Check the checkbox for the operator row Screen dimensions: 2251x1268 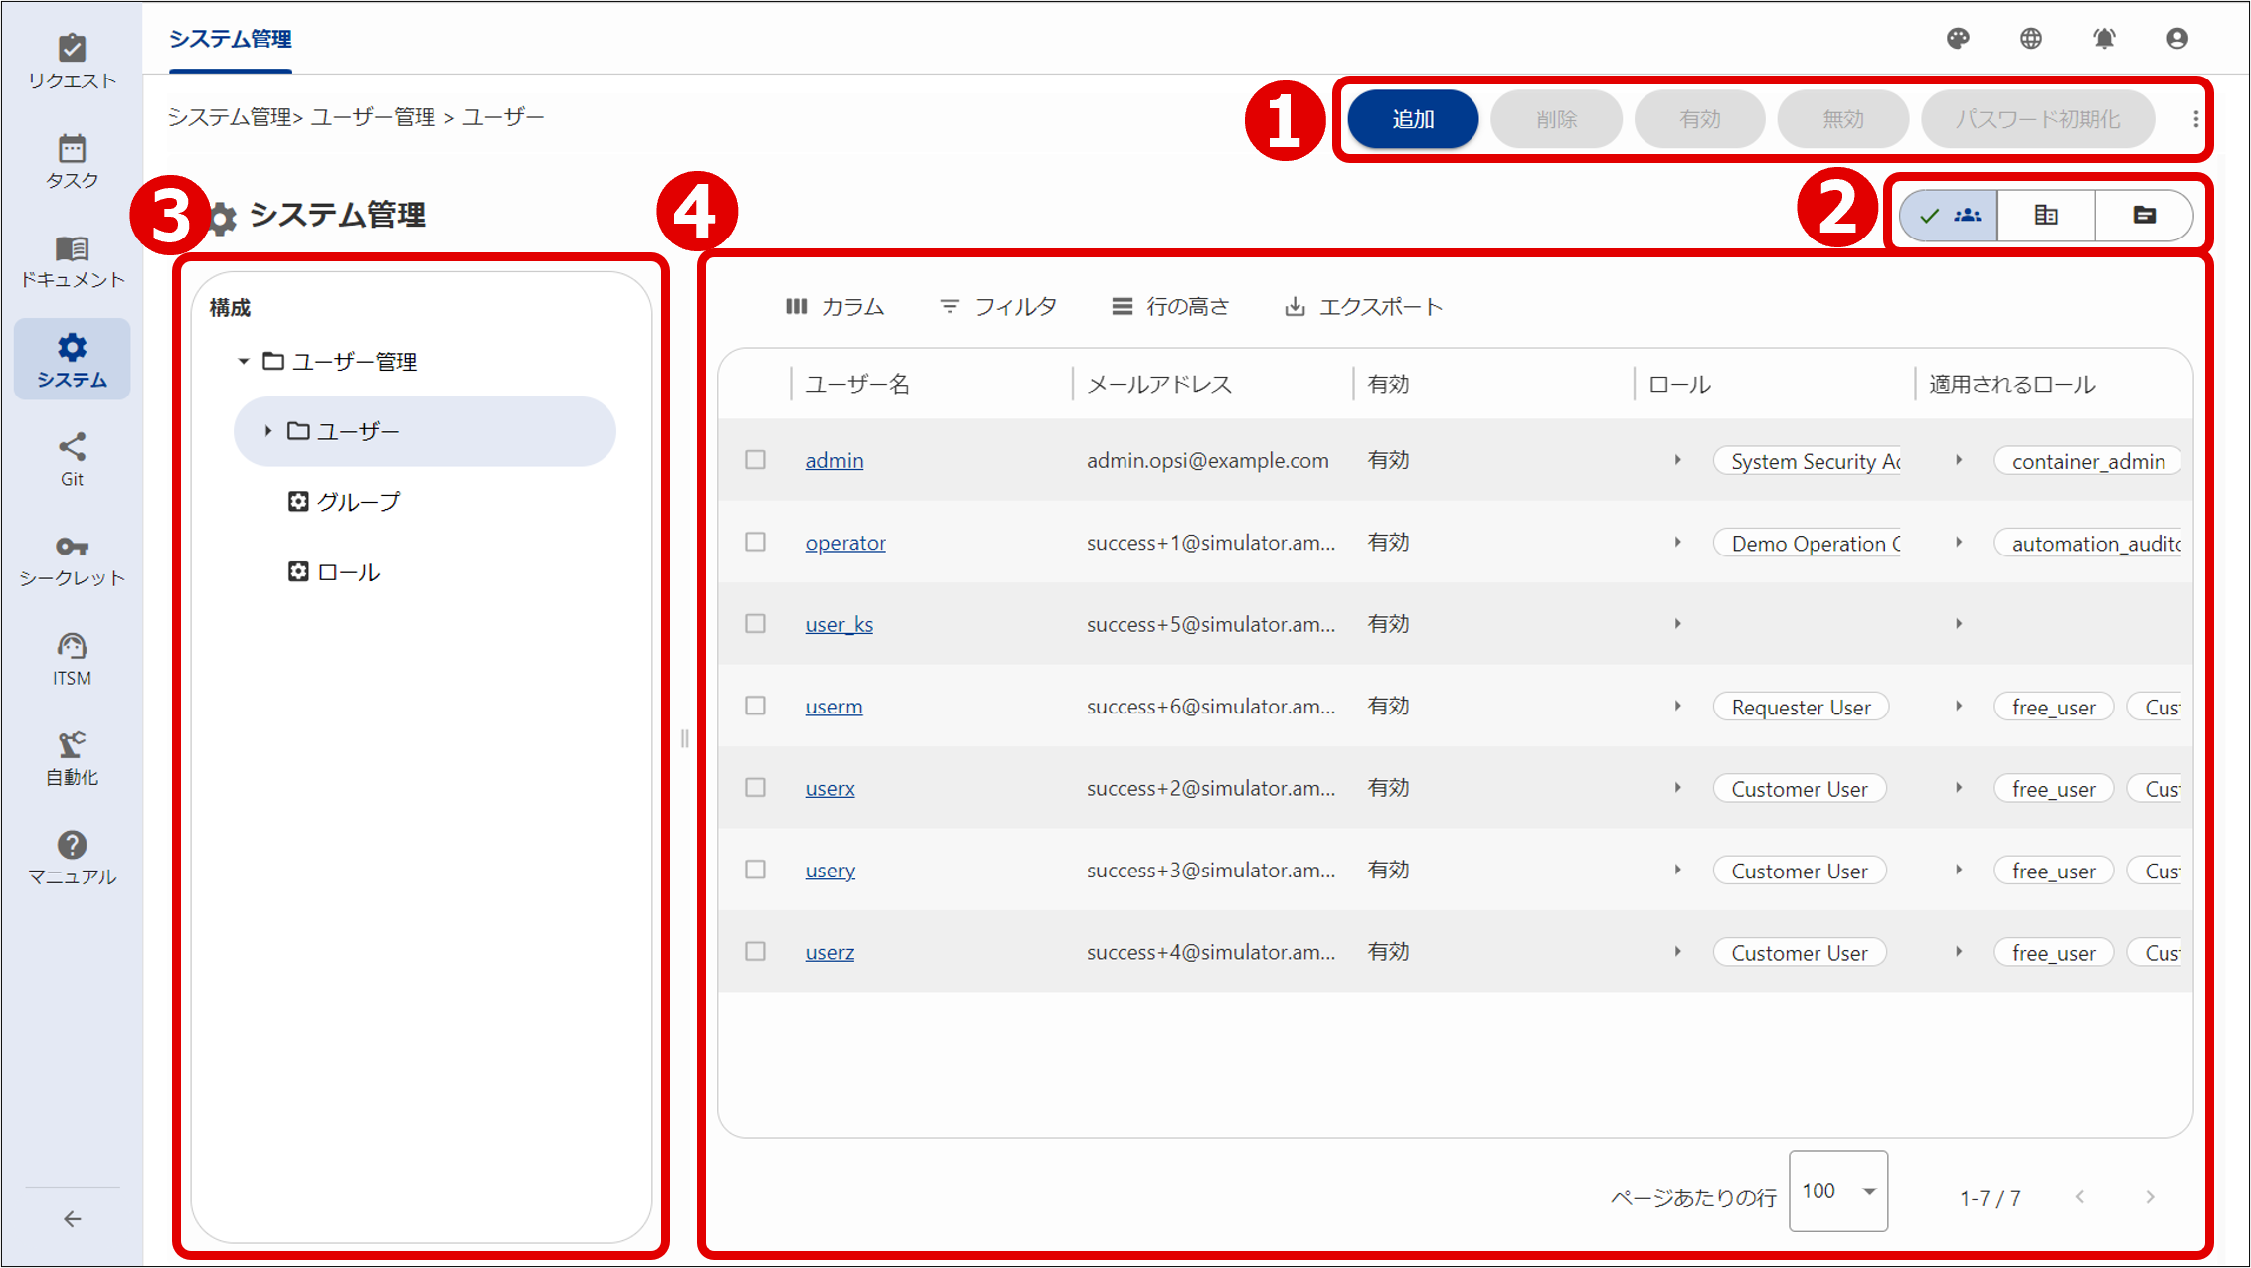[x=754, y=542]
